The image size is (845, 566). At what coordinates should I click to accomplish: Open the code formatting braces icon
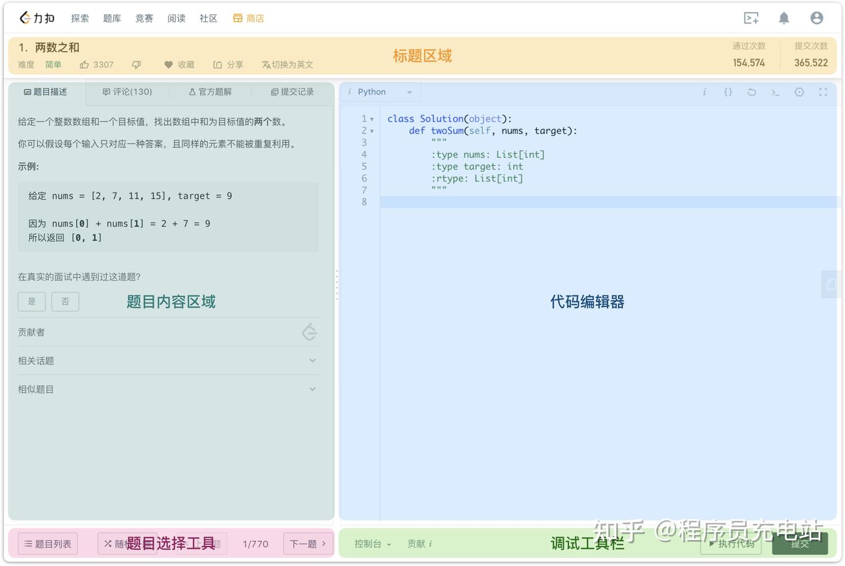pyautogui.click(x=728, y=92)
